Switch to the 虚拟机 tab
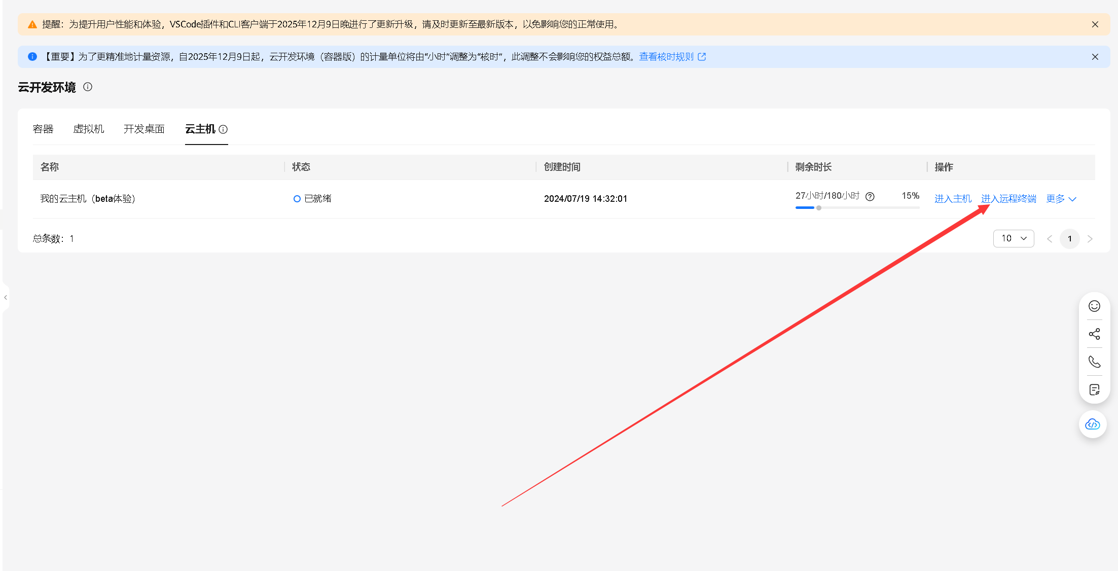Viewport: 1118px width, 571px height. coord(89,129)
